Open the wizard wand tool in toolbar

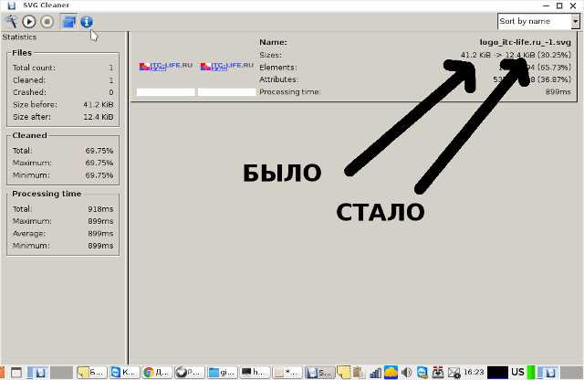tap(12, 22)
